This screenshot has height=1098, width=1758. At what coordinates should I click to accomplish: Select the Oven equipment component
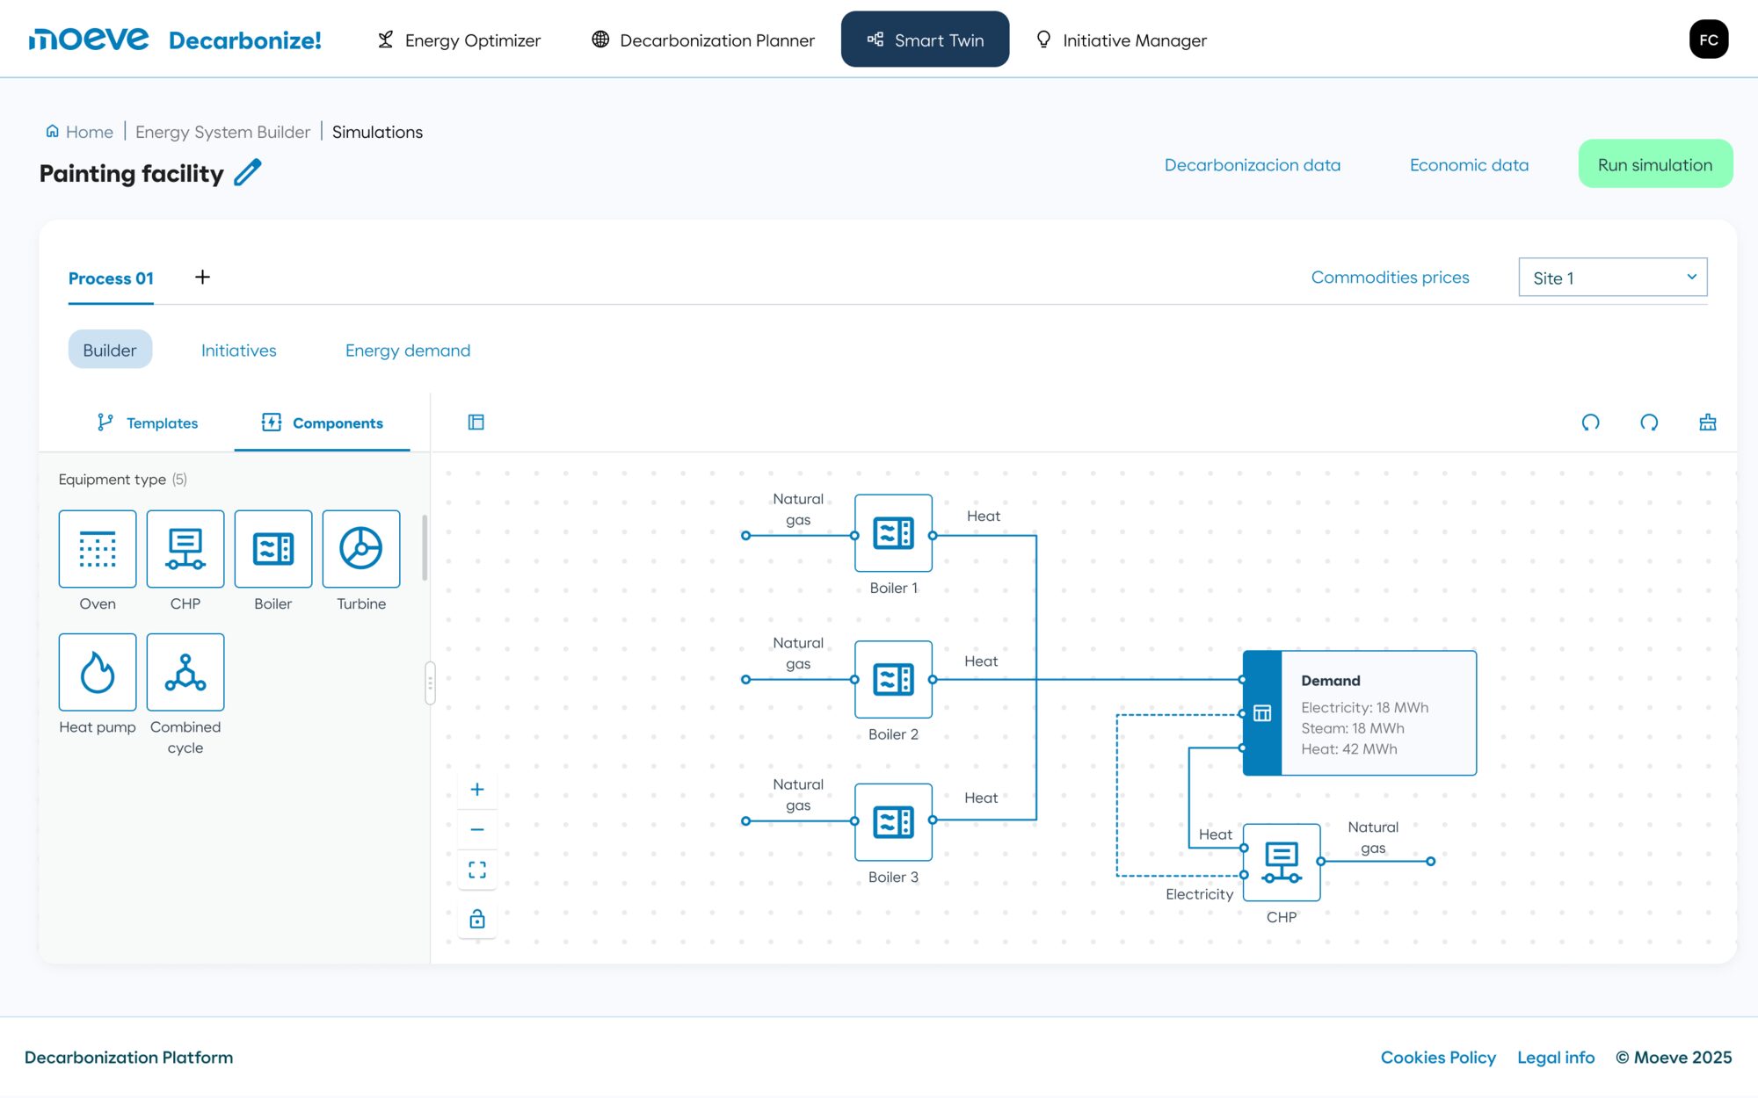pyautogui.click(x=98, y=549)
